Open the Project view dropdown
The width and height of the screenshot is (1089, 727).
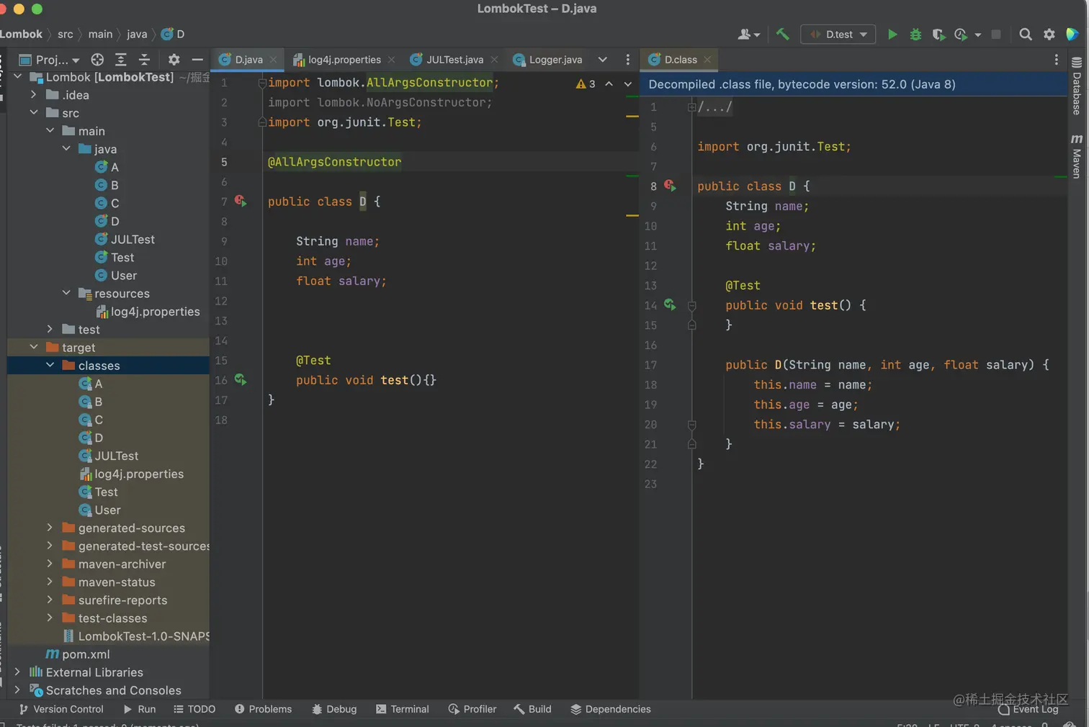tap(50, 60)
